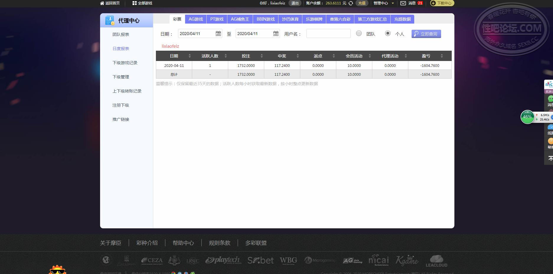Open the 充提数据 tab
553x274 pixels.
(402, 19)
